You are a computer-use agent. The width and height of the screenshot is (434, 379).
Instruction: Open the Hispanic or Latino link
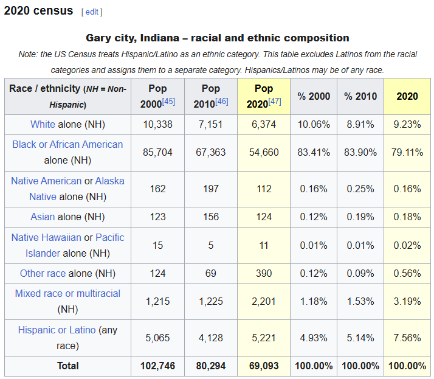click(x=57, y=330)
